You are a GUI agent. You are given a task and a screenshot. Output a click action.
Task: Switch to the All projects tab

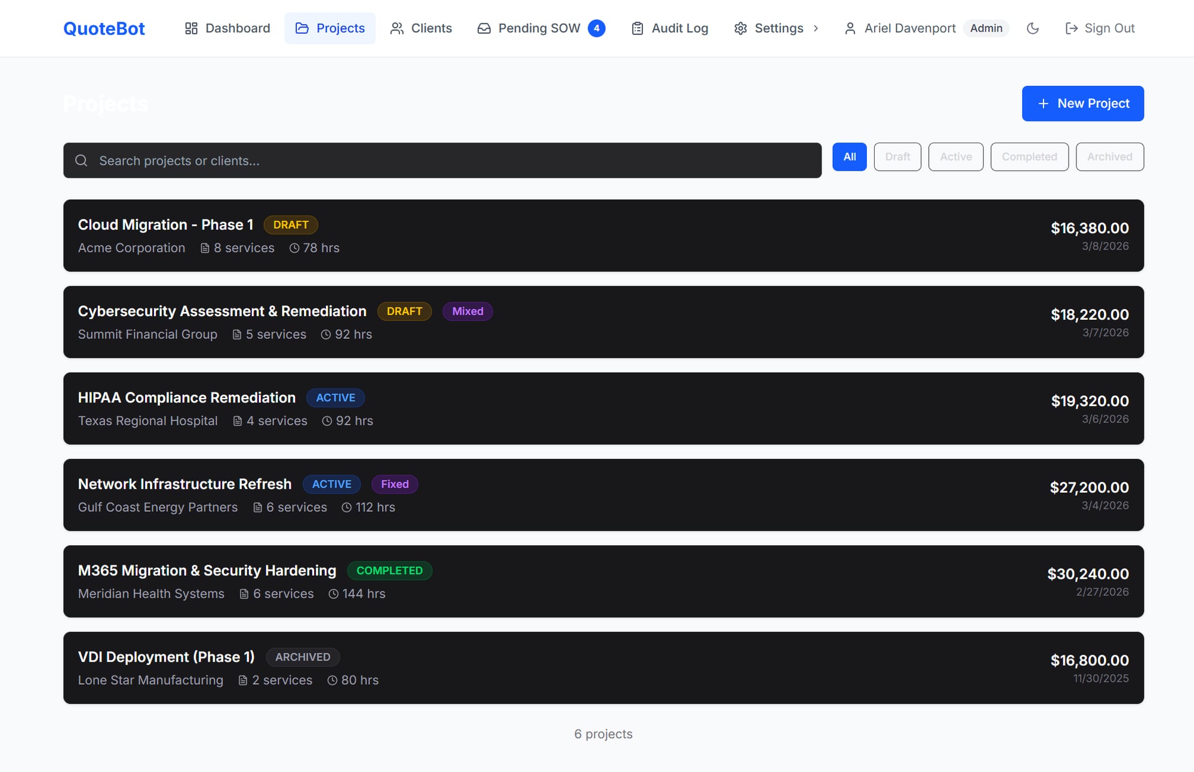pyautogui.click(x=850, y=157)
